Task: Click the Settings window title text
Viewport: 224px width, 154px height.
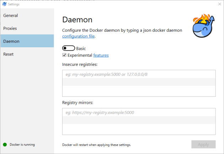Action: coord(14,4)
